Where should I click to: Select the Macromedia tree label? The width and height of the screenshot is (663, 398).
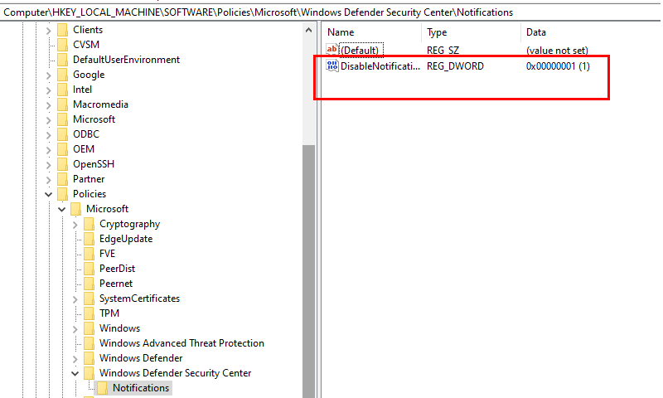point(100,104)
